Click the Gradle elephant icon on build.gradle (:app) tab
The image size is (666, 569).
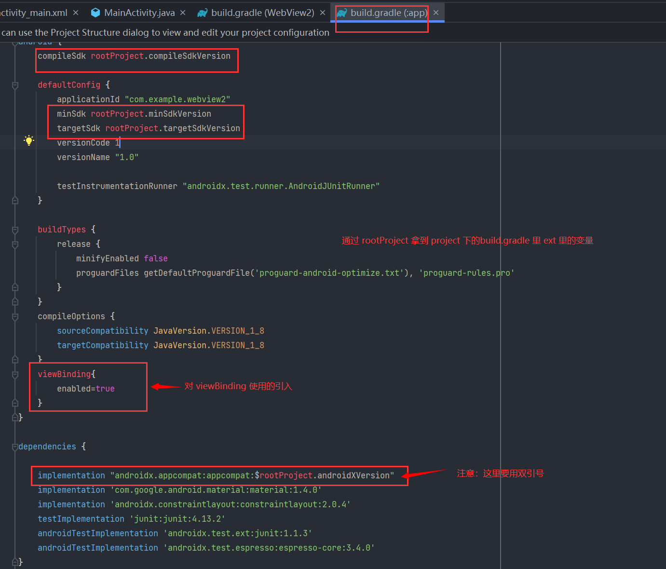[x=343, y=13]
